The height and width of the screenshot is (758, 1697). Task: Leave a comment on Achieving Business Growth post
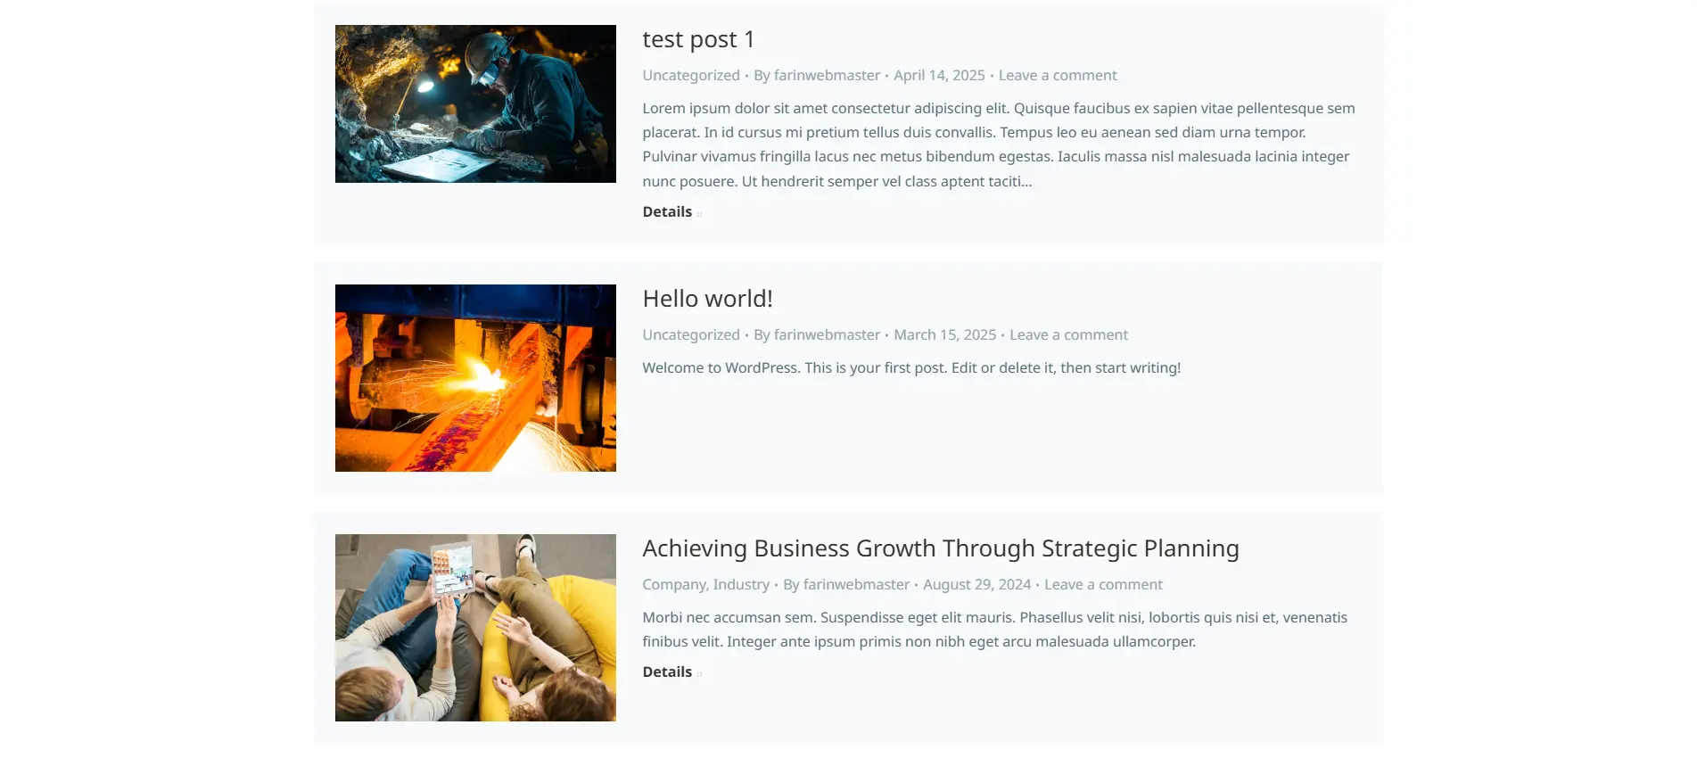[x=1103, y=585]
